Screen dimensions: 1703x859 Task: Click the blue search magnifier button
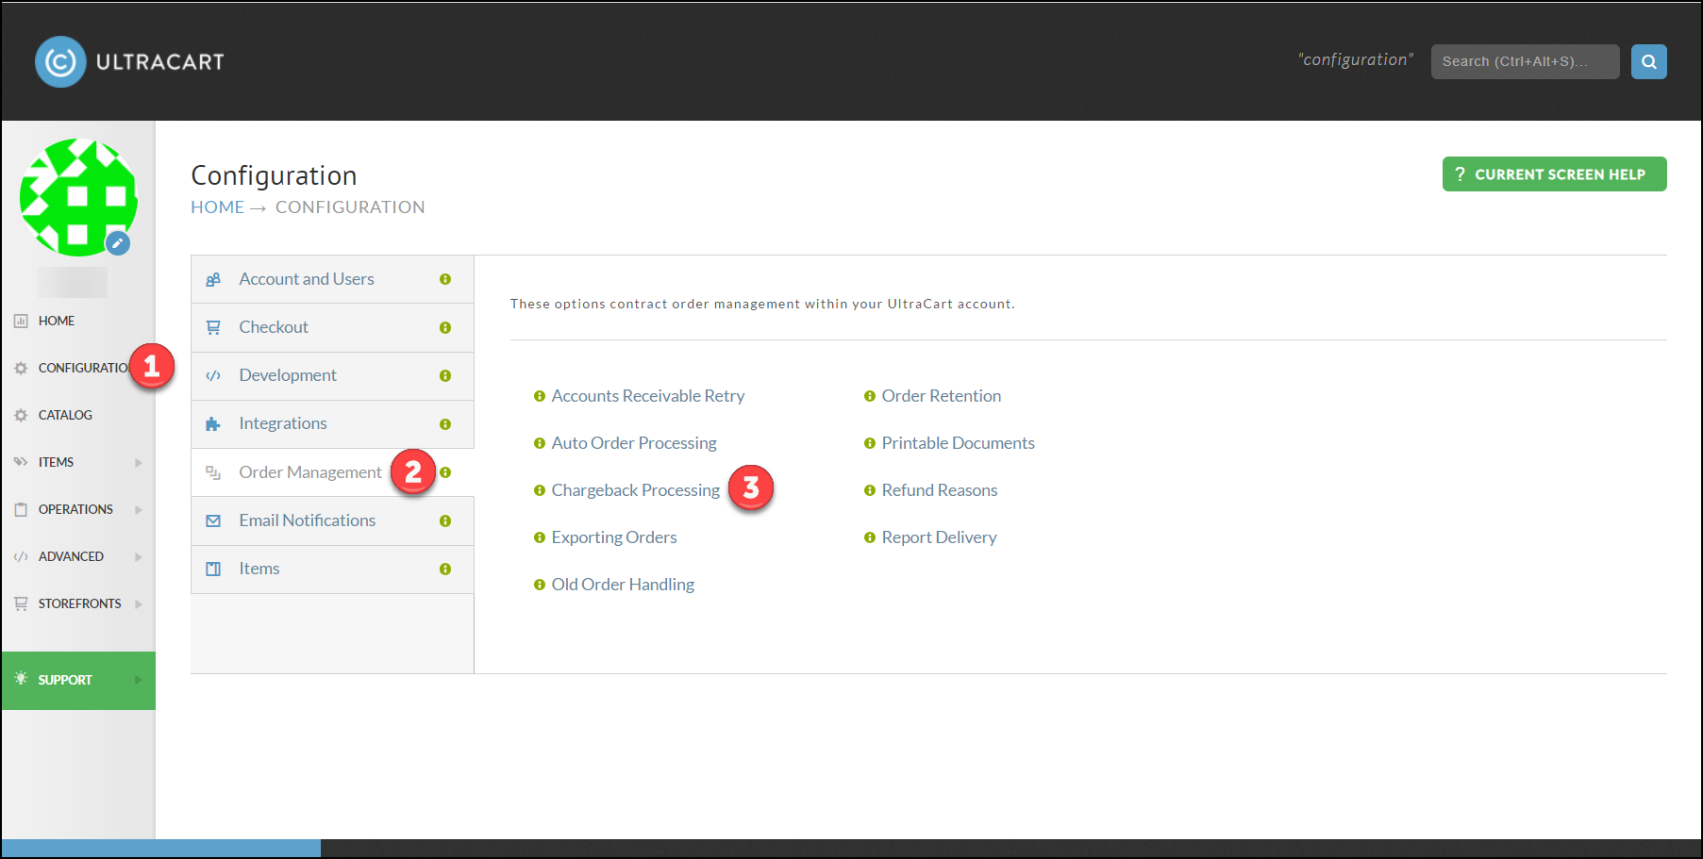(x=1648, y=61)
